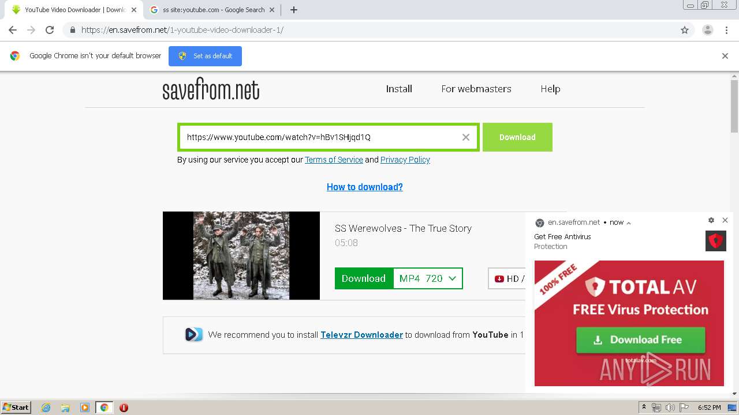Click the green Download video button
The image size is (739, 415).
[x=363, y=278]
